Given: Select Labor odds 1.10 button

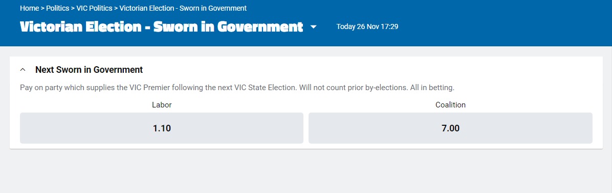Looking at the screenshot, I should pyautogui.click(x=162, y=128).
